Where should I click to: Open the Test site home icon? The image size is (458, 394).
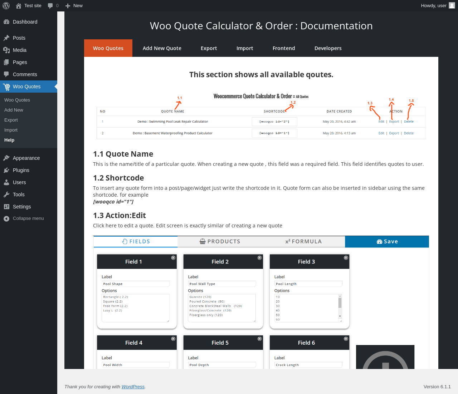pos(19,6)
